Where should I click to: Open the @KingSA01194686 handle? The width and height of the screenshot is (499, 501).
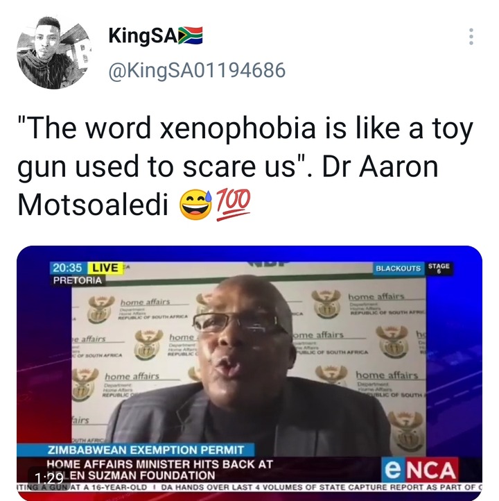click(197, 70)
